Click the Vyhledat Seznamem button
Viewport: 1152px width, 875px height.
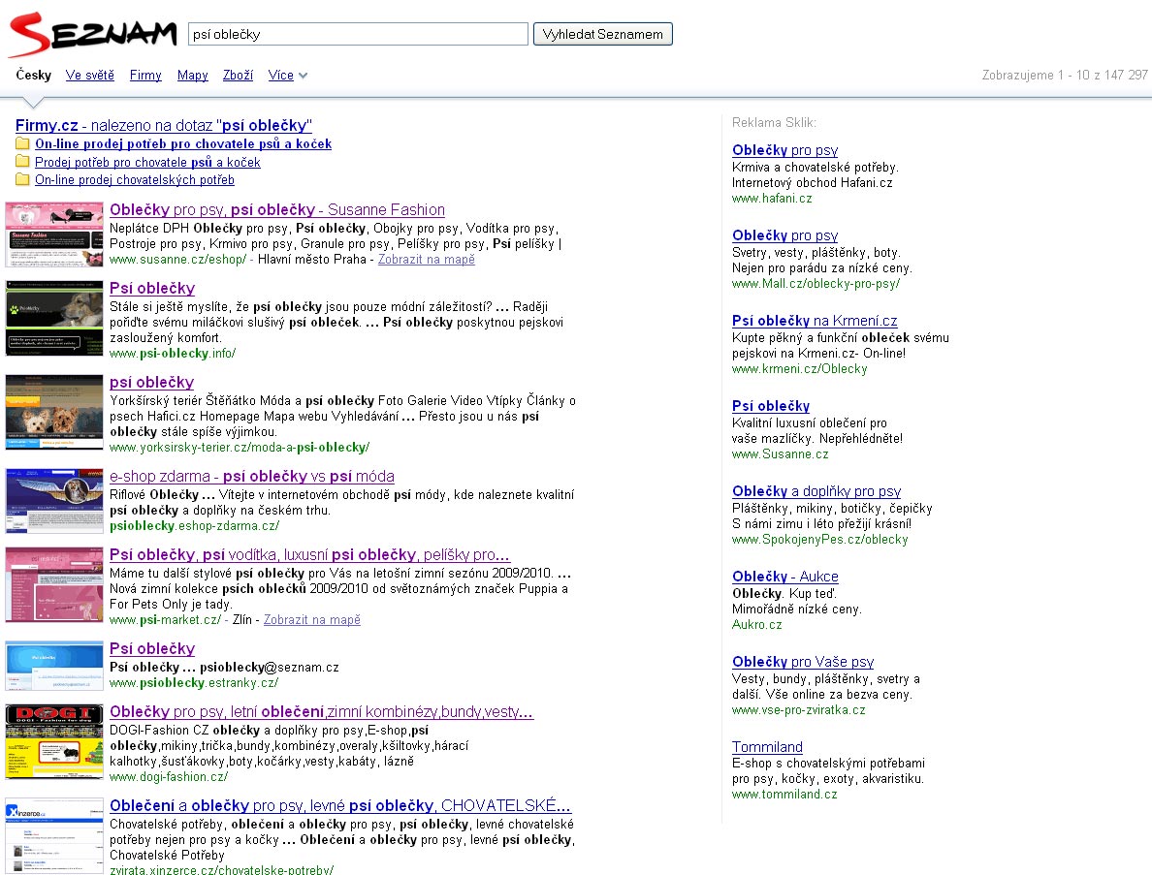click(602, 34)
